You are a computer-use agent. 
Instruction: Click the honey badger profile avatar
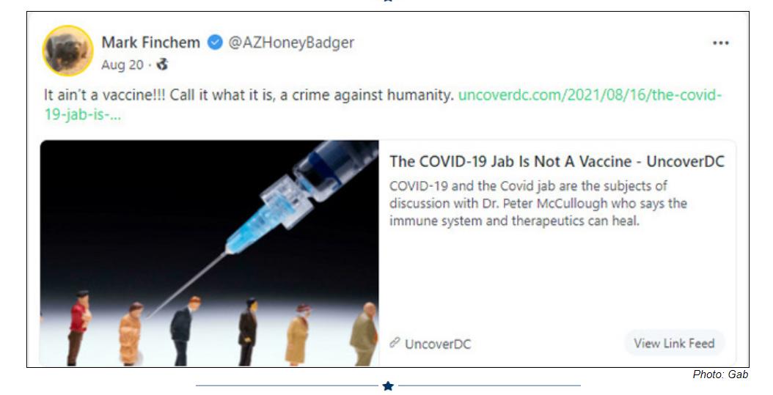pyautogui.click(x=68, y=51)
